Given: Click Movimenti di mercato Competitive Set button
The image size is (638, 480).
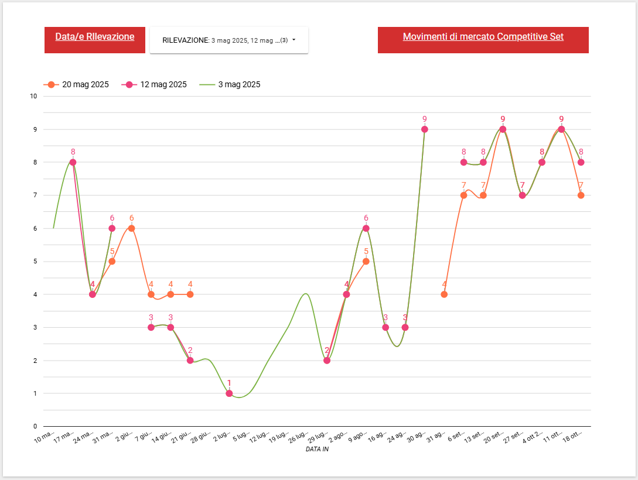Looking at the screenshot, I should (483, 37).
